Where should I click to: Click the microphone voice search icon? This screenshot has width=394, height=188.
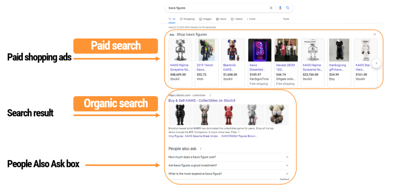280,8
